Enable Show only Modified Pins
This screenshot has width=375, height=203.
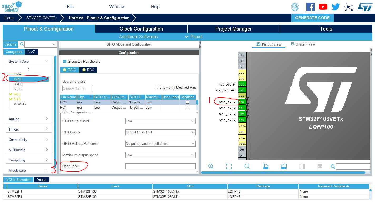coord(156,87)
